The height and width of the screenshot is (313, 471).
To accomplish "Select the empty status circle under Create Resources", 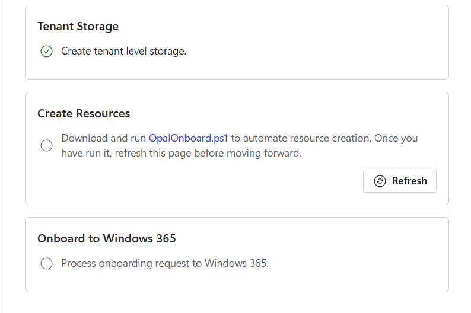I will pyautogui.click(x=46, y=146).
